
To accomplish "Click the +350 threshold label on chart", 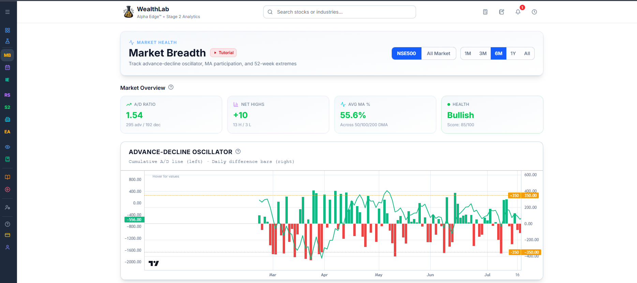I will pyautogui.click(x=514, y=196).
